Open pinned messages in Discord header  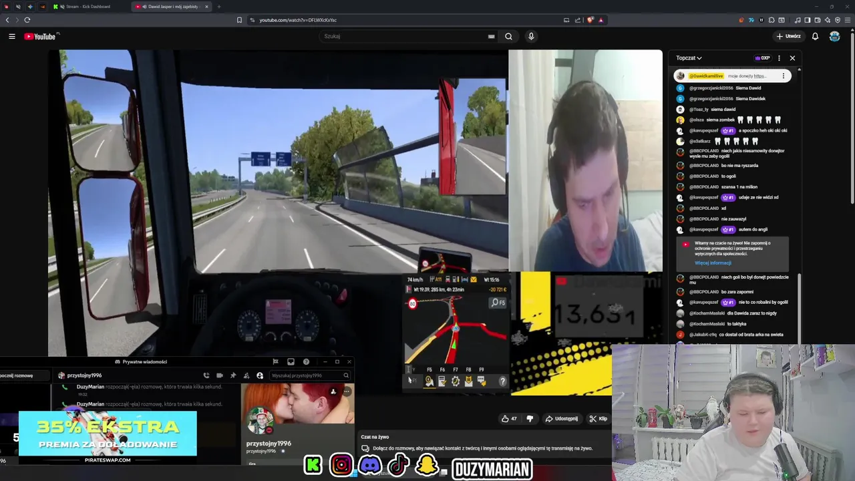click(x=233, y=375)
